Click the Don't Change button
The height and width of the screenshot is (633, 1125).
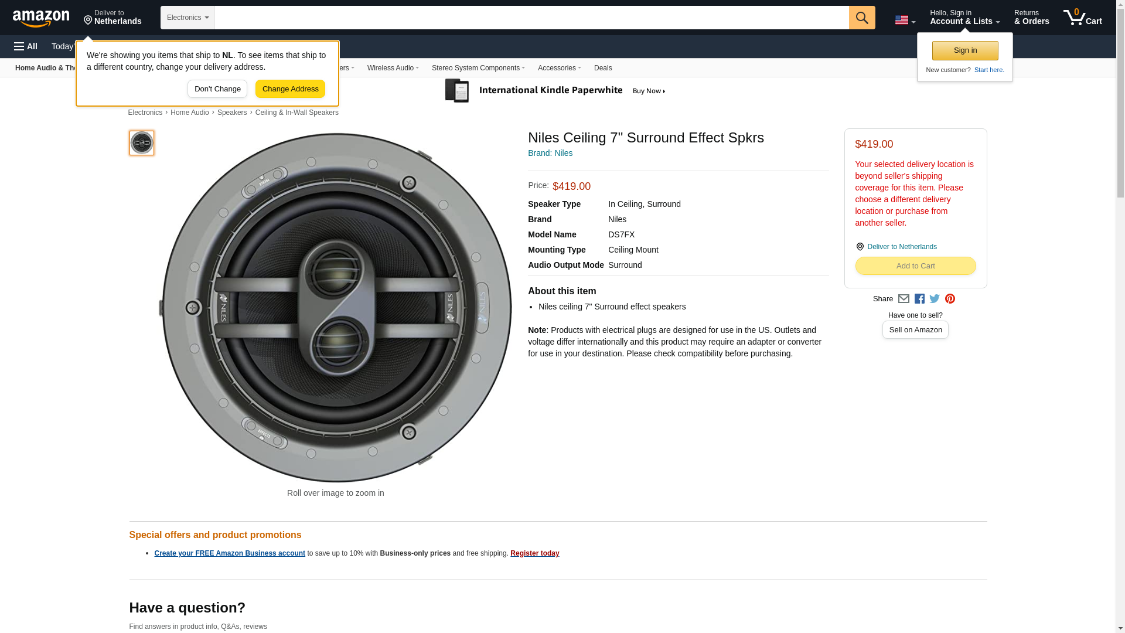217,89
